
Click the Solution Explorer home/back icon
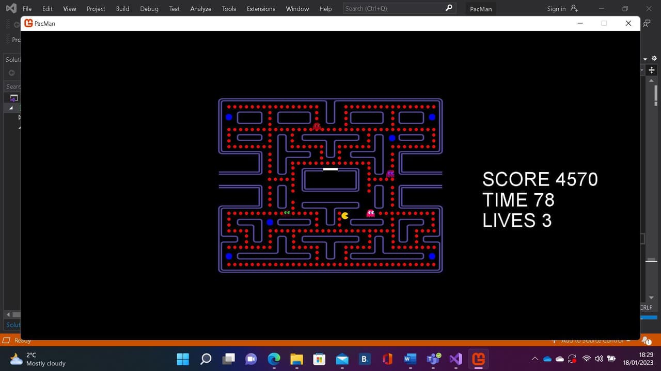coord(11,73)
